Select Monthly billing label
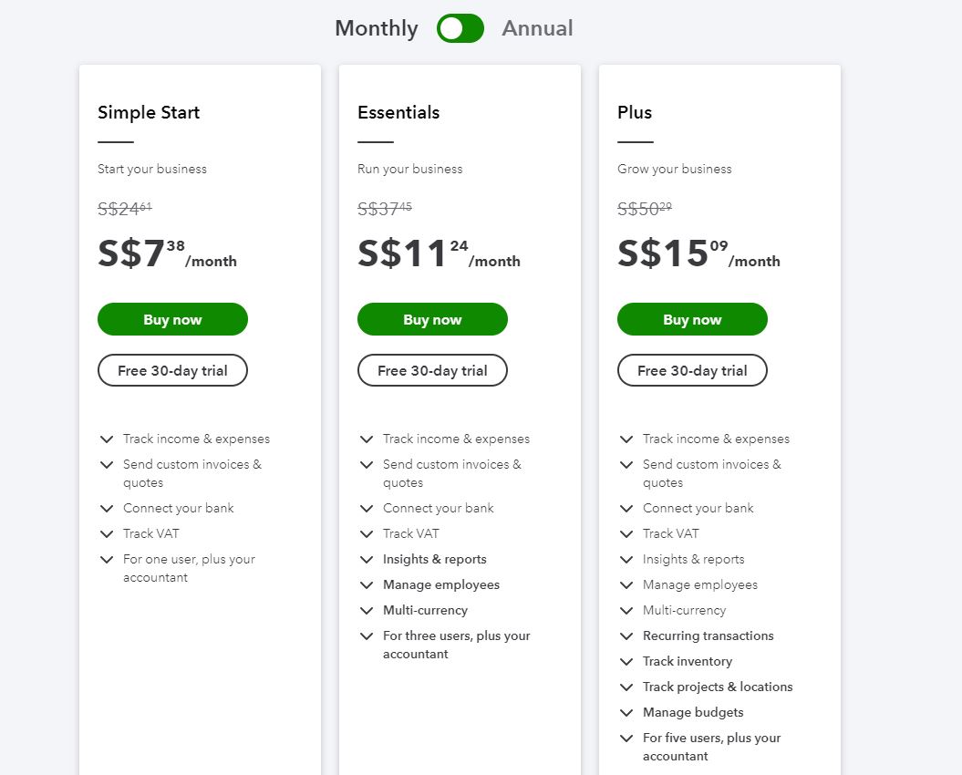Image resolution: width=962 pixels, height=775 pixels. 376,28
